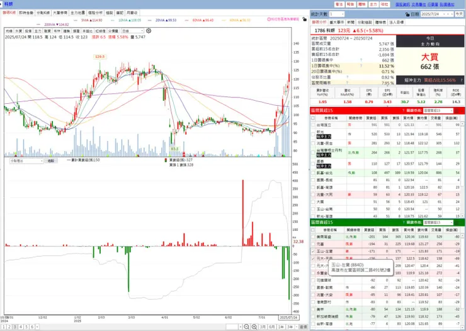This screenshot has width=466, height=331.
Task: Switch to 個股分析 tab
Action: [x=95, y=13]
